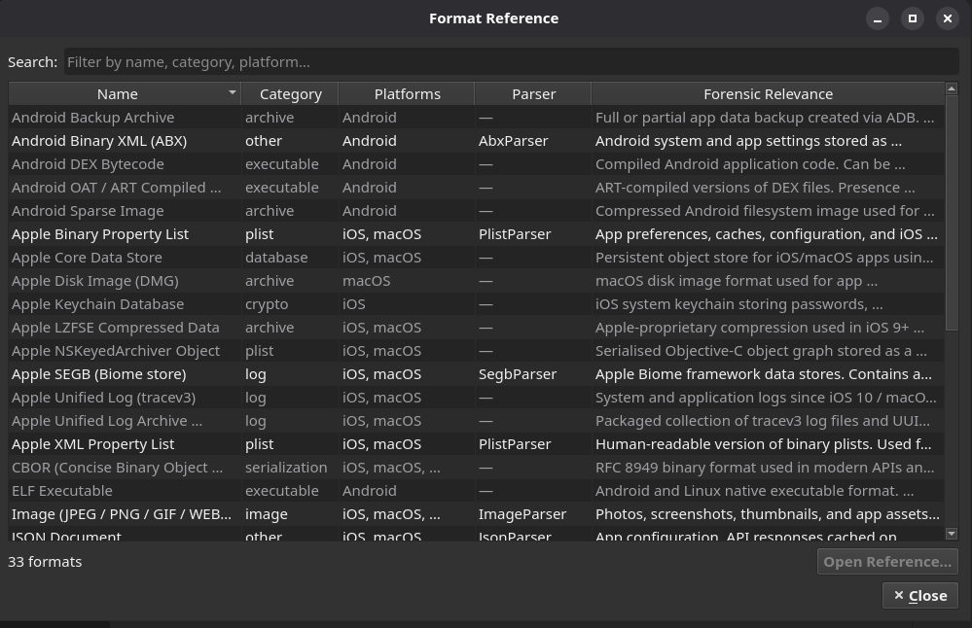Select the Image (JPEG / PNG / GIF row

[x=476, y=514]
